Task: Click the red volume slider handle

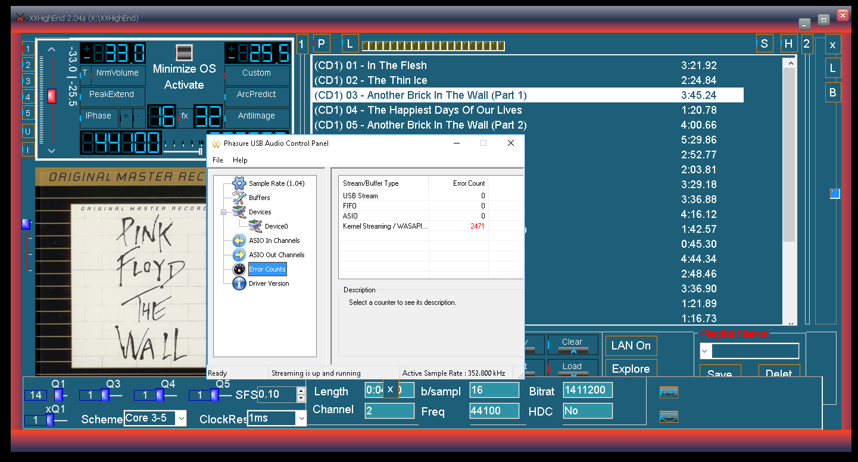Action: point(51,96)
